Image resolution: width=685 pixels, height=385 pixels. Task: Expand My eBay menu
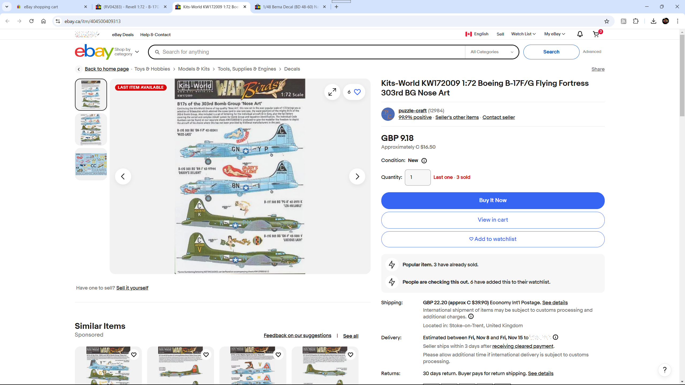pos(555,34)
